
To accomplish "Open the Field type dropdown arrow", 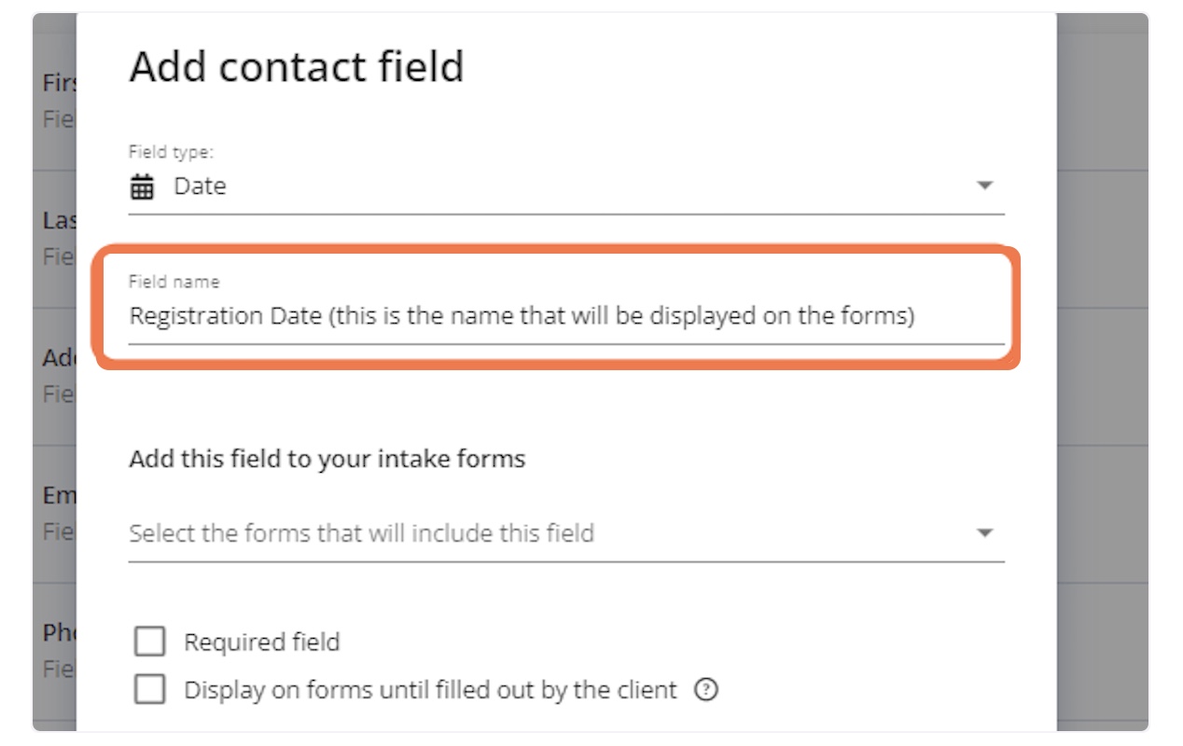I will (983, 186).
